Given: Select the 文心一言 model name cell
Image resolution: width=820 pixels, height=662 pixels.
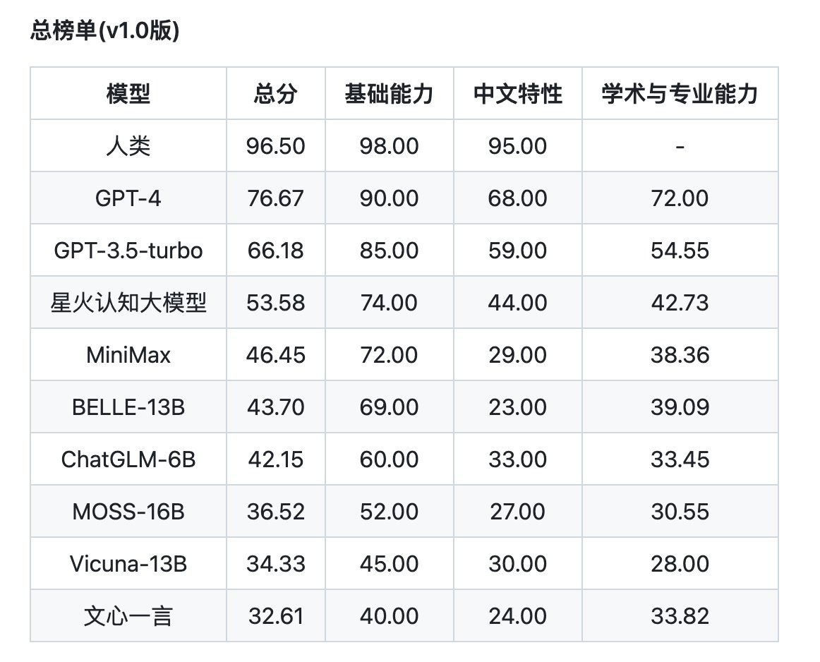Looking at the screenshot, I should pyautogui.click(x=128, y=616).
